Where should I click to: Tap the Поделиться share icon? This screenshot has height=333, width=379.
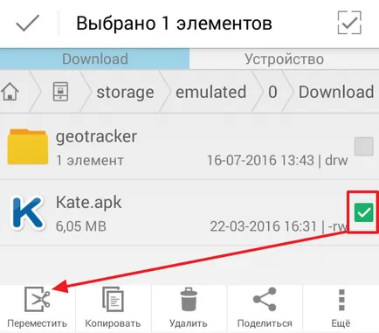click(x=265, y=299)
